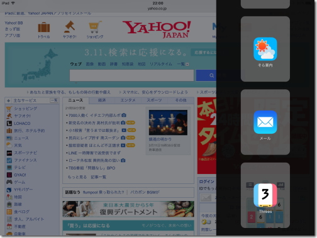
Task: Select the entertainment news tab
Action: [x=128, y=100]
